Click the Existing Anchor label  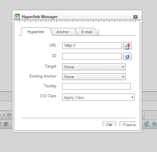(43, 76)
